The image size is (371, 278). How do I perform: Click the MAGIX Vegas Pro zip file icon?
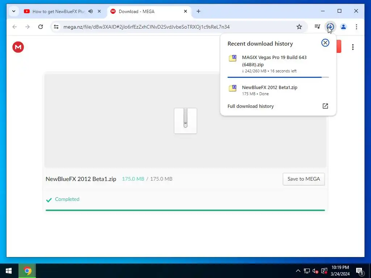point(233,58)
